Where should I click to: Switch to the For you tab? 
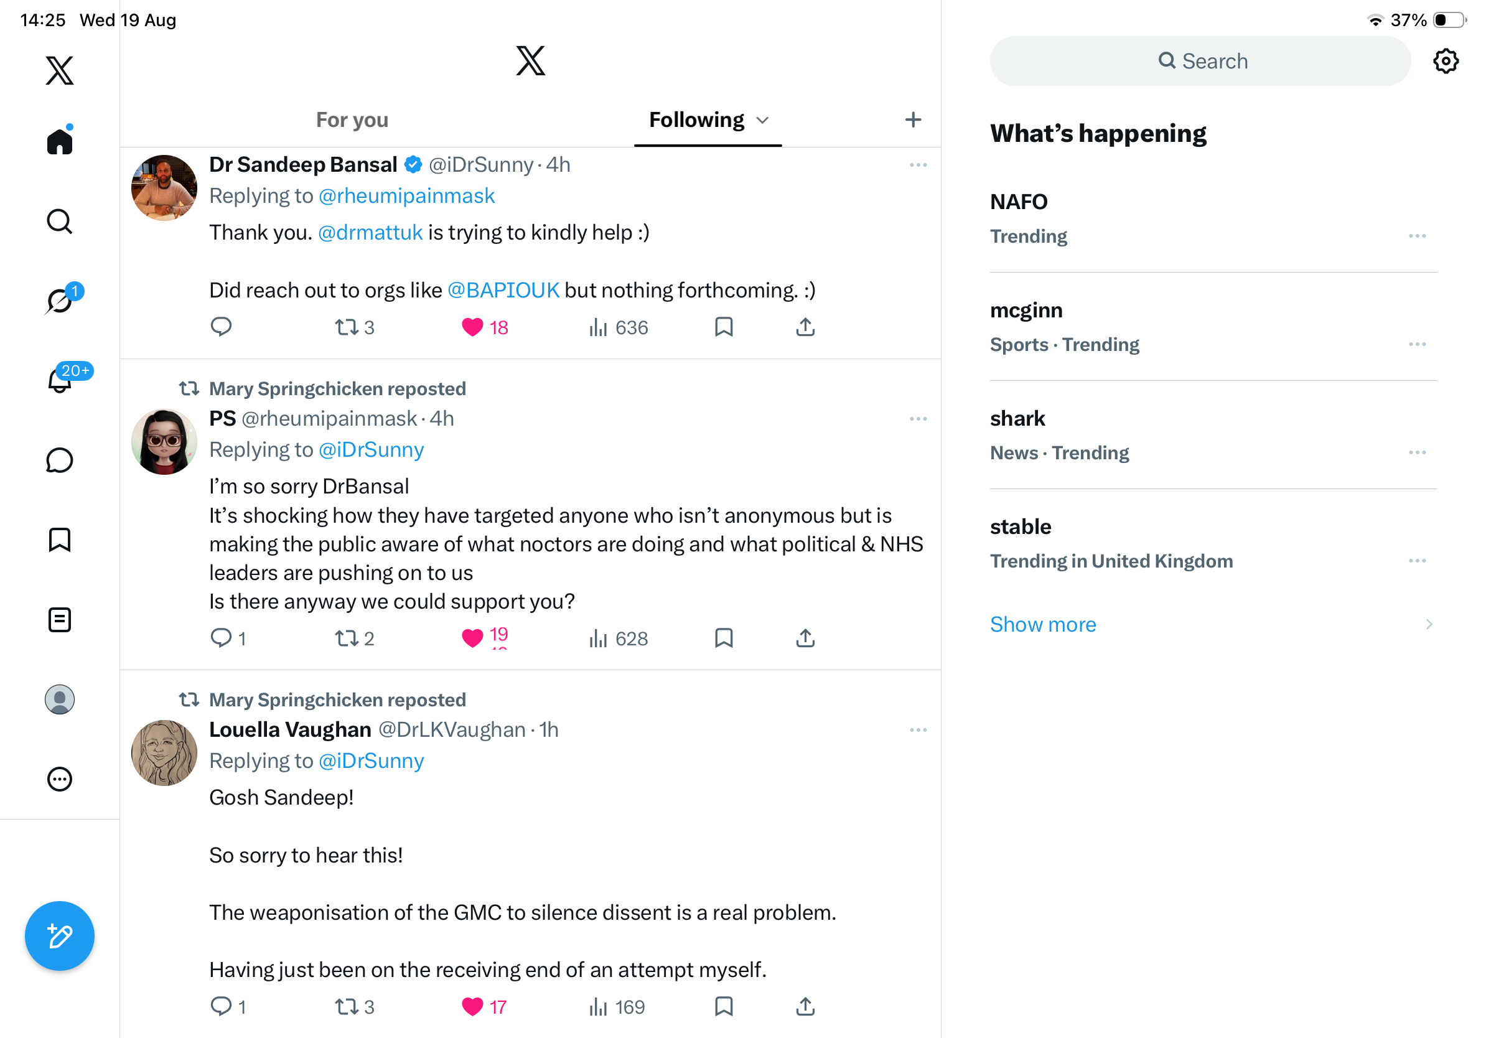(x=352, y=119)
